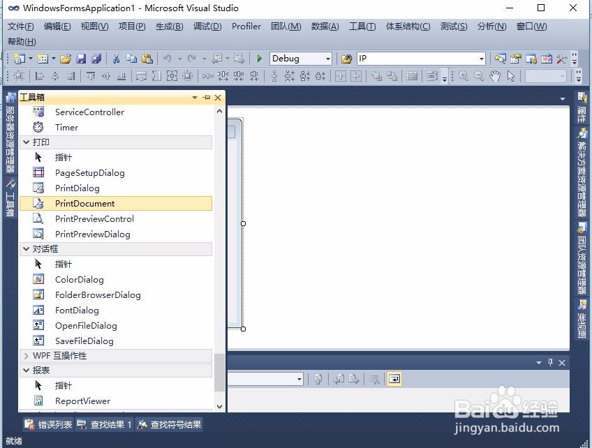This screenshot has width=592, height=448.
Task: Toggle auto-hide pin on output panel
Action: pos(551,363)
